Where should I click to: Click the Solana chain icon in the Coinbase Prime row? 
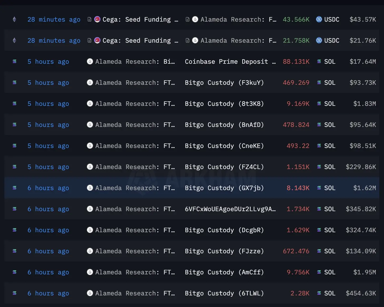[x=14, y=61]
